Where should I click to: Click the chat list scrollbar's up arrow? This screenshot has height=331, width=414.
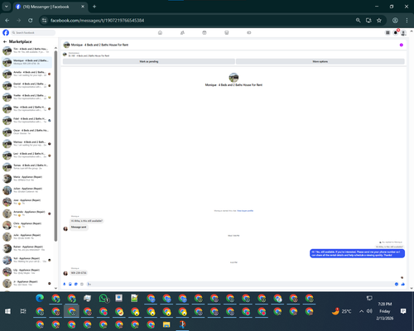click(x=55, y=48)
